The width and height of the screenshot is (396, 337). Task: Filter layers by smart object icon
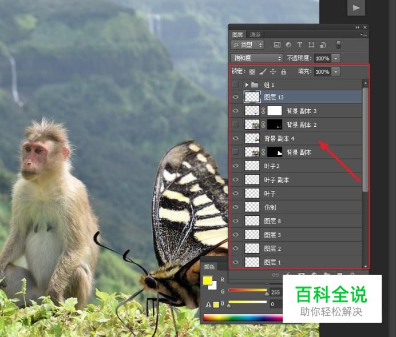point(323,45)
